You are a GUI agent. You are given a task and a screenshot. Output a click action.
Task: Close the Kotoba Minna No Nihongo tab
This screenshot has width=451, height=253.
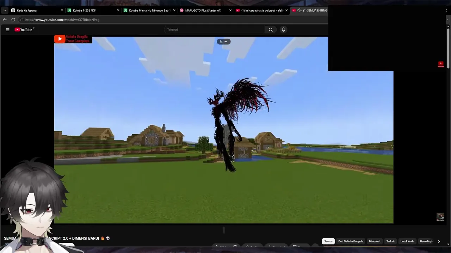pos(174,11)
